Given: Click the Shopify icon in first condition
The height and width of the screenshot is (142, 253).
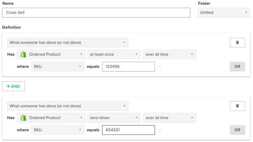Looking at the screenshot, I should (23, 54).
